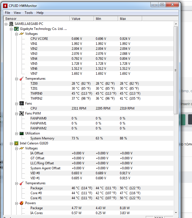Collapse the Fans PWM group
Viewport: 192px width, 218px height.
coord(16,114)
